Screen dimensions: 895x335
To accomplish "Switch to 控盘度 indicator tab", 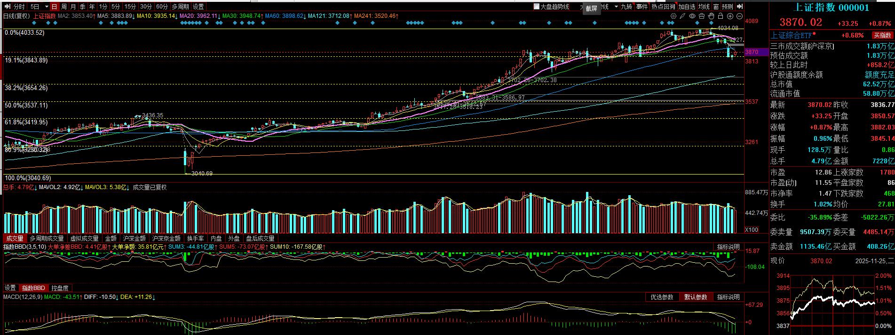I will [60, 288].
